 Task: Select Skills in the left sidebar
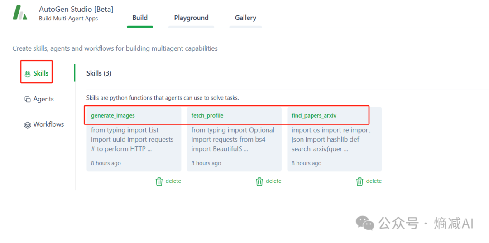coord(37,73)
